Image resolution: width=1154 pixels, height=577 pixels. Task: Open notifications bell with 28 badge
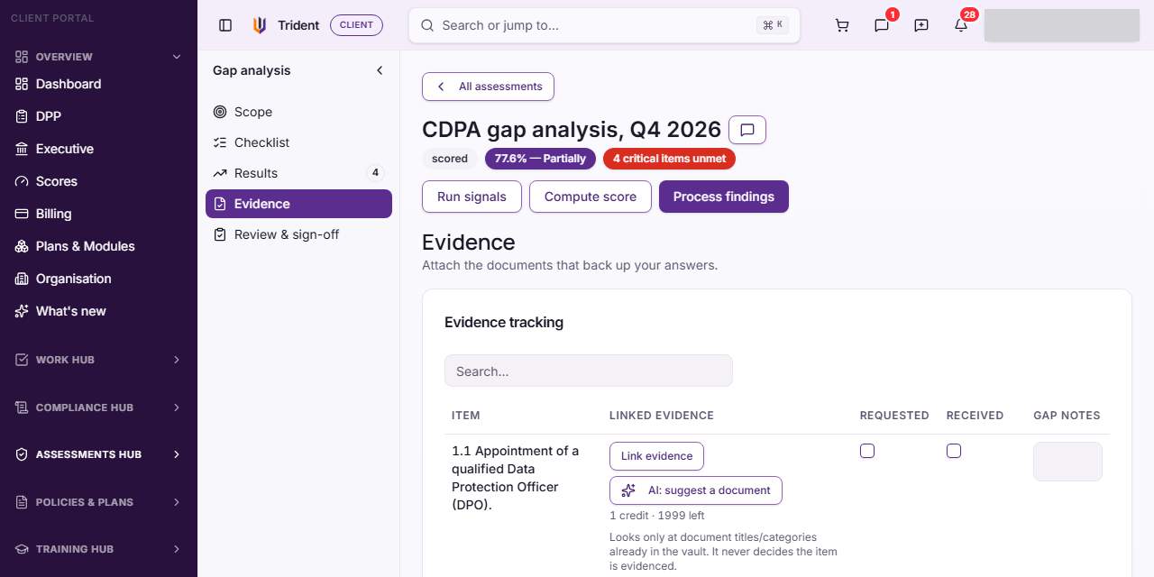(x=961, y=25)
